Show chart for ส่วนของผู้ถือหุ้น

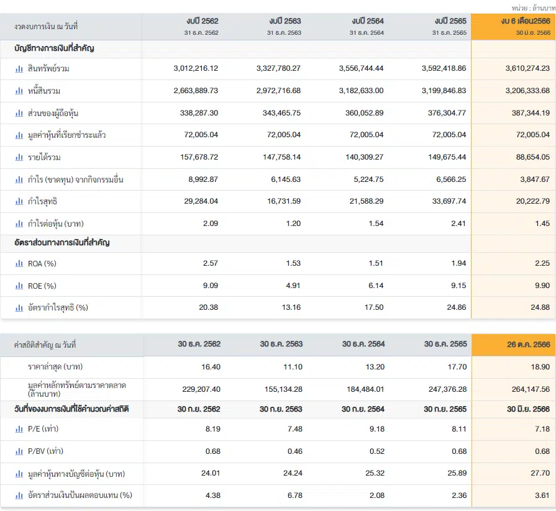pos(19,114)
